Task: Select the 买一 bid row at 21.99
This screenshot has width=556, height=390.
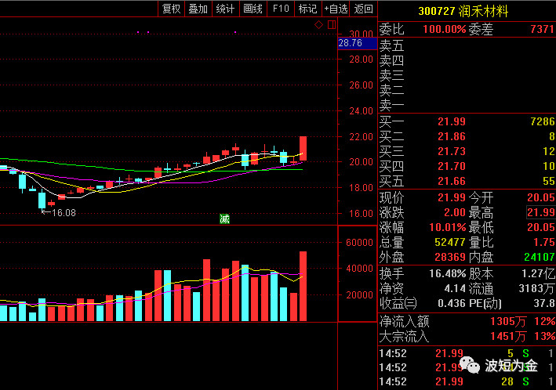Action: pos(467,121)
